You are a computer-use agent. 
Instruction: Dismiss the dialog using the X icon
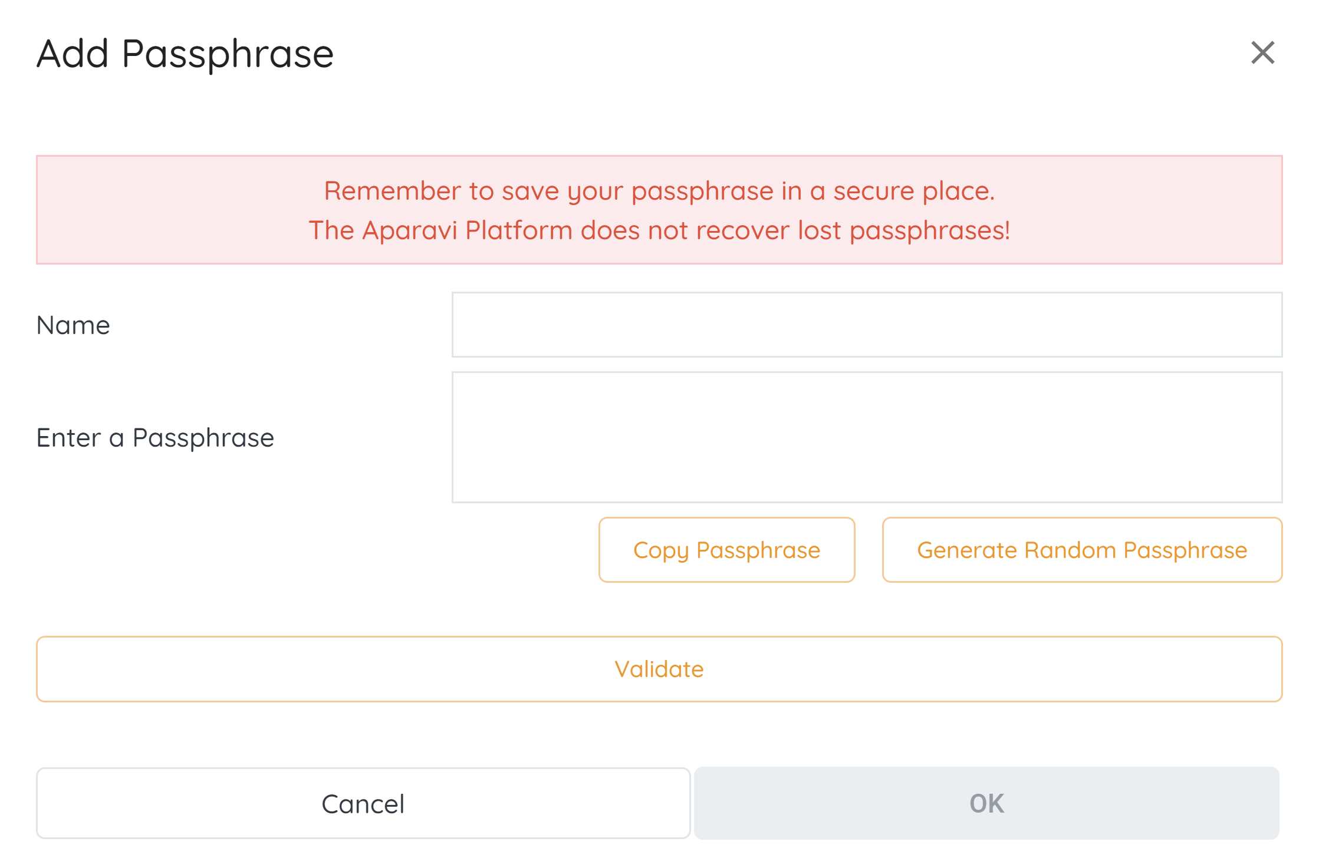point(1262,53)
